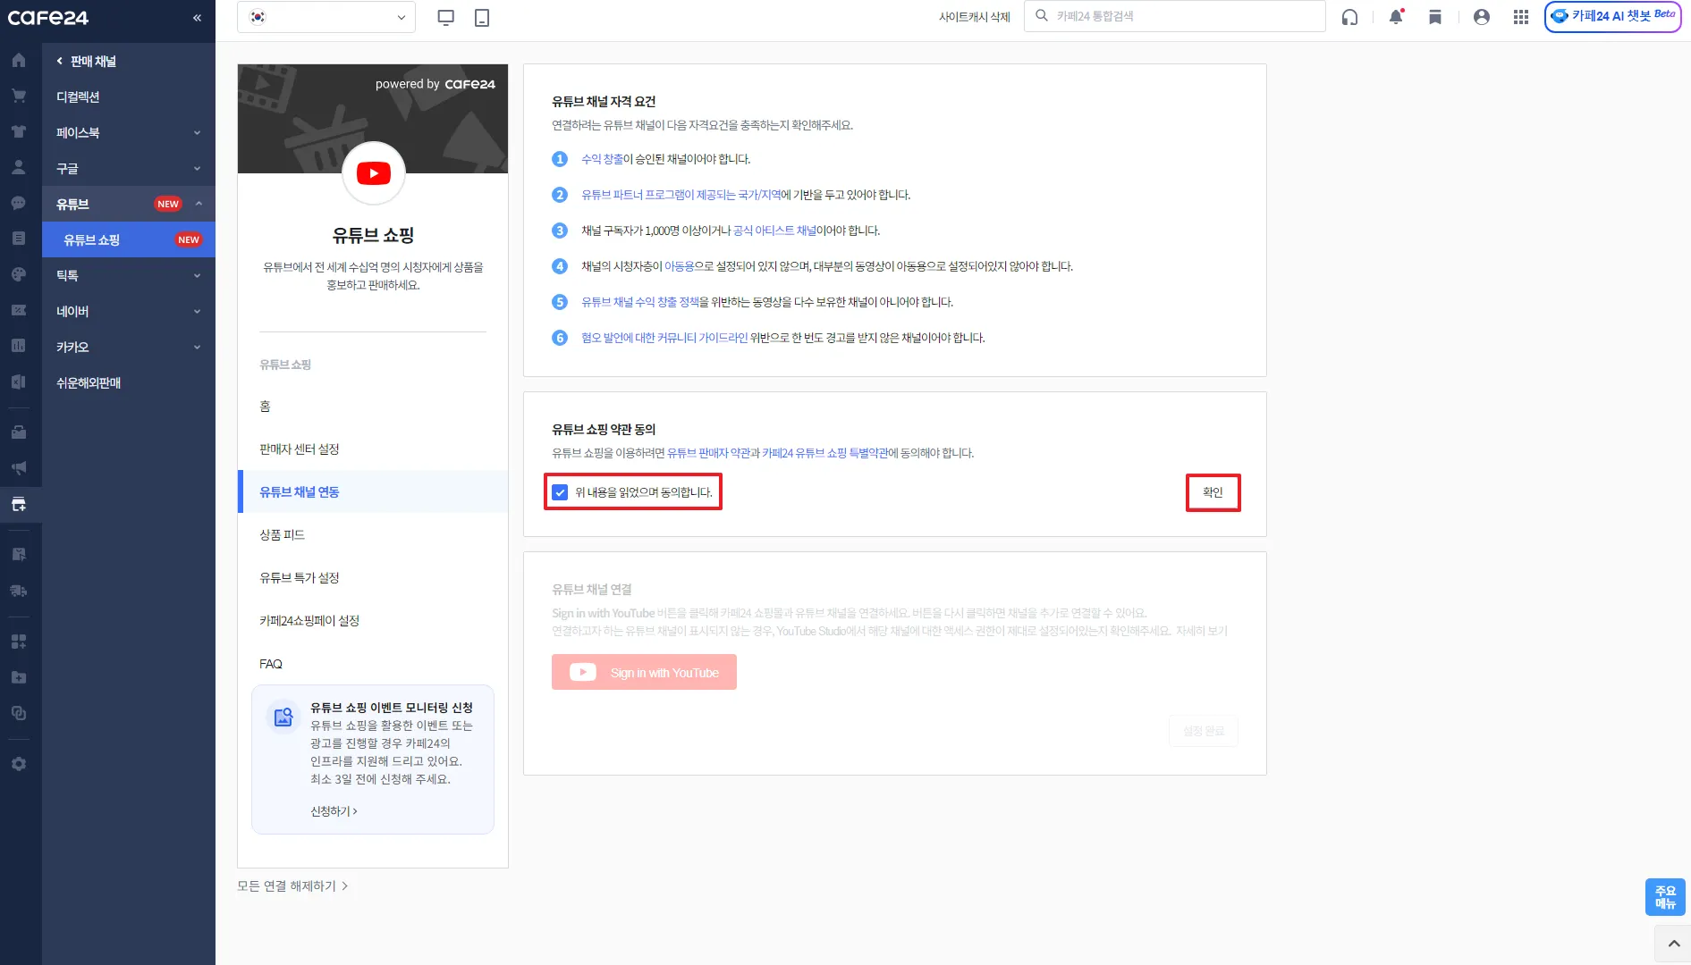1691x965 pixels.
Task: Go back via 판매 채널 header
Action: pyautogui.click(x=87, y=61)
